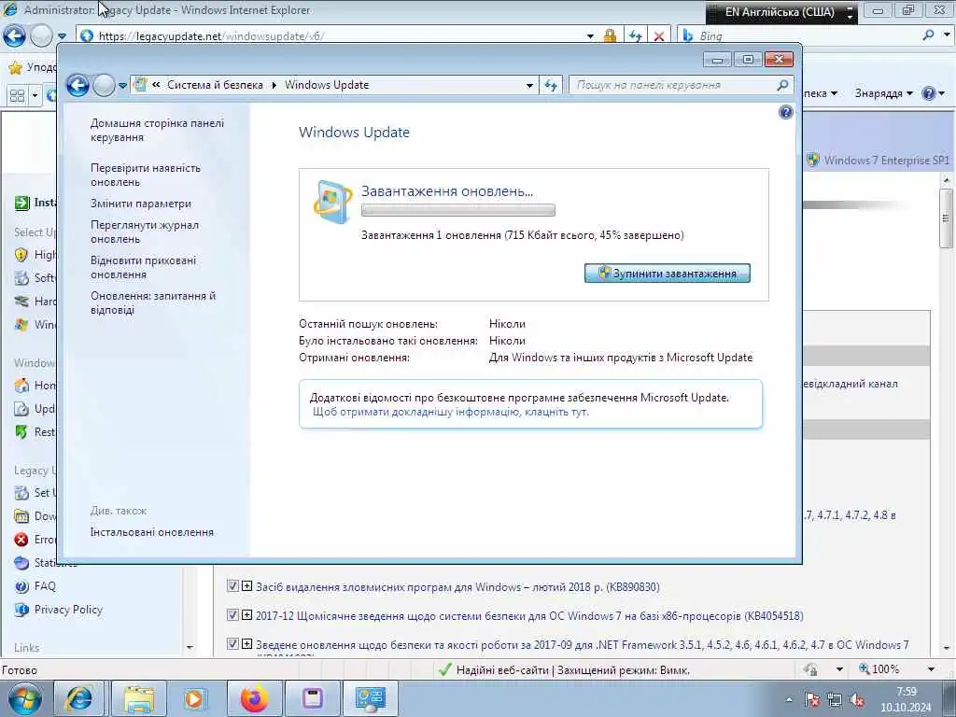
Task: Click Система й безпека breadcrumb
Action: click(x=216, y=85)
